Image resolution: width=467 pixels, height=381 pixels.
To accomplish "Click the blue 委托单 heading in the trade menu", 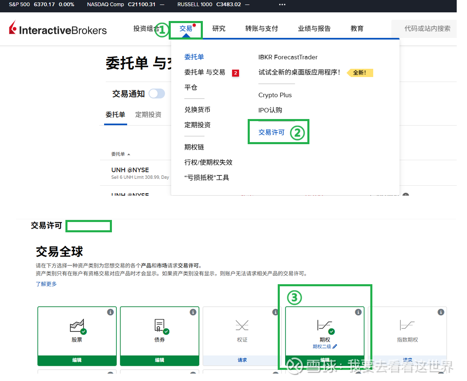I will [194, 57].
